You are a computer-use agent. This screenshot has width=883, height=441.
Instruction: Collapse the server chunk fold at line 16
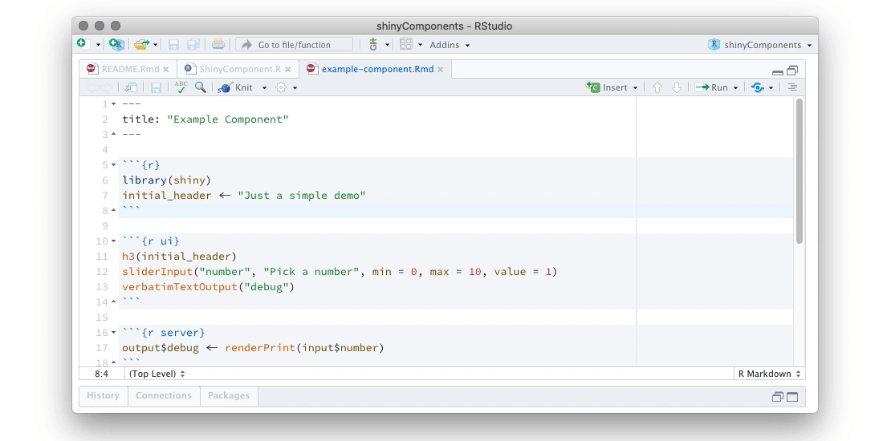[113, 333]
